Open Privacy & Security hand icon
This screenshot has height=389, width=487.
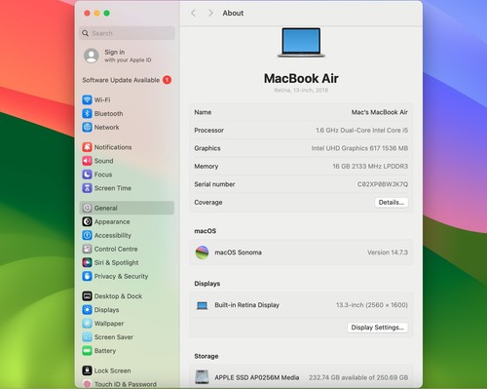87,276
